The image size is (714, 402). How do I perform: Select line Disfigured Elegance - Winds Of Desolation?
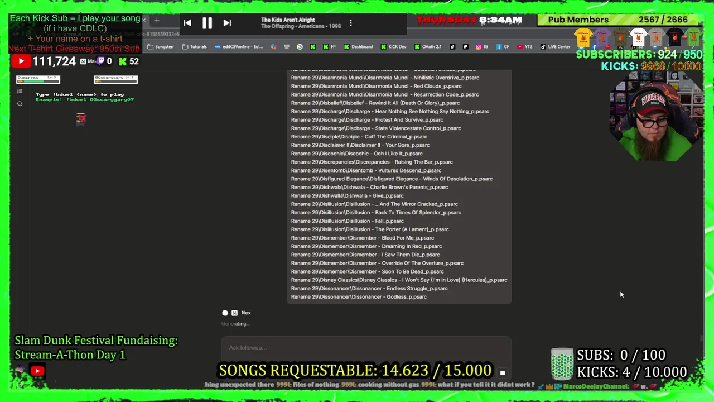coord(392,179)
